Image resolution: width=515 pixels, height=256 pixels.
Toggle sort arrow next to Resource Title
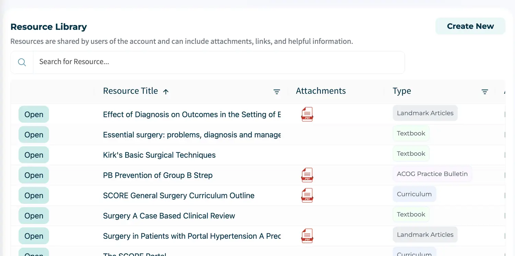[x=166, y=92]
